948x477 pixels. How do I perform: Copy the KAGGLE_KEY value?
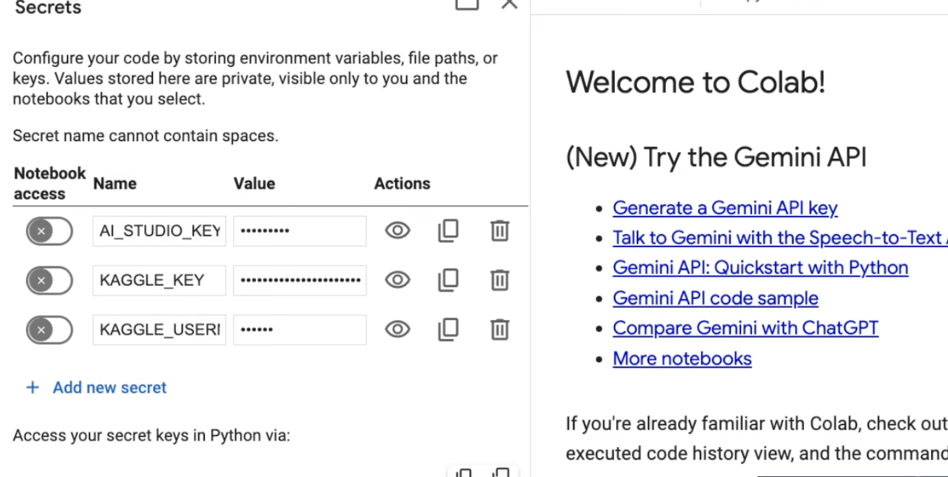tap(448, 280)
